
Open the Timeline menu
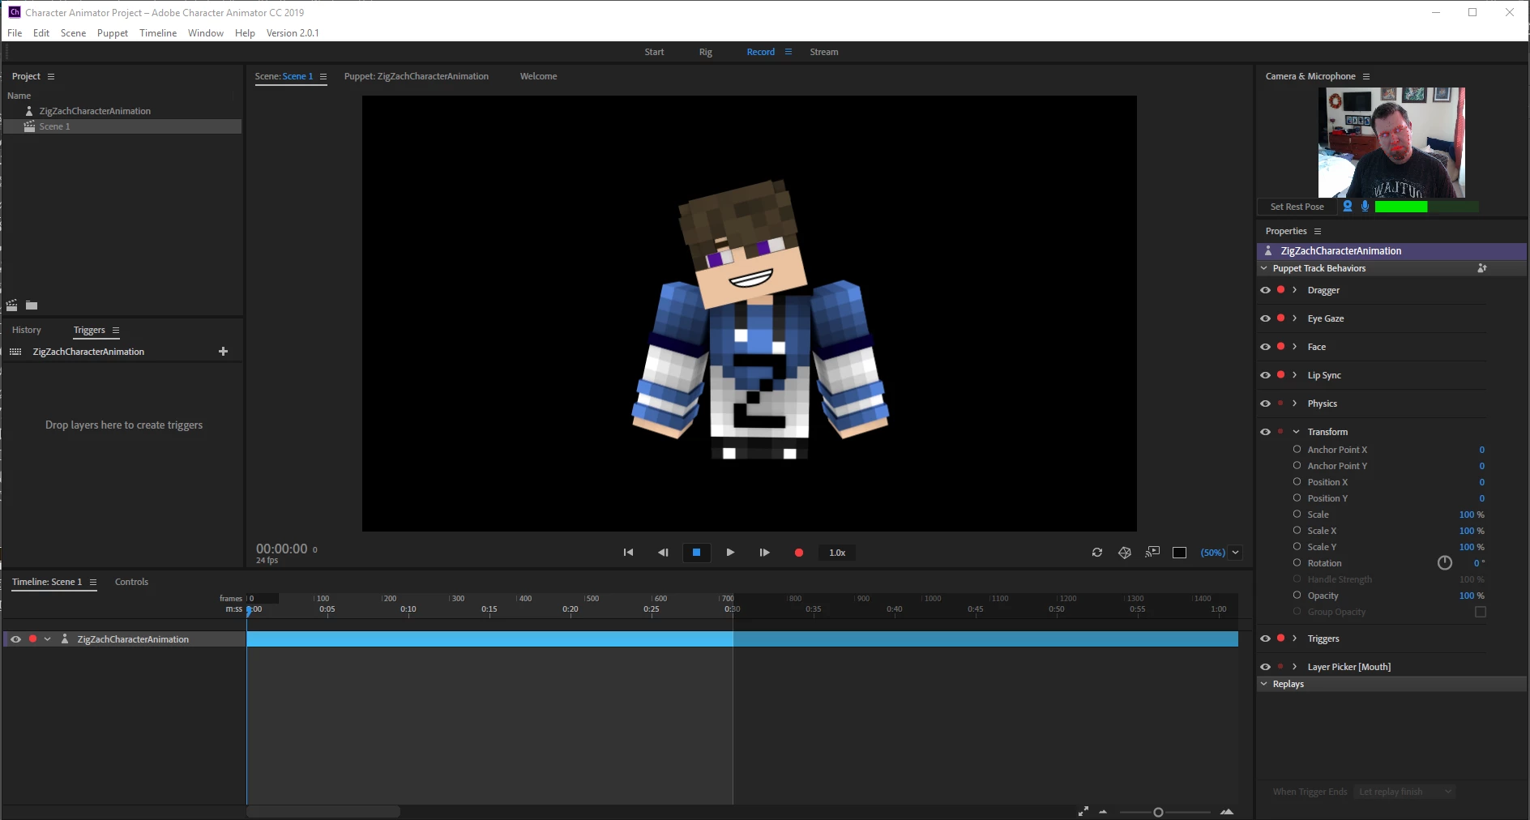pyautogui.click(x=158, y=33)
